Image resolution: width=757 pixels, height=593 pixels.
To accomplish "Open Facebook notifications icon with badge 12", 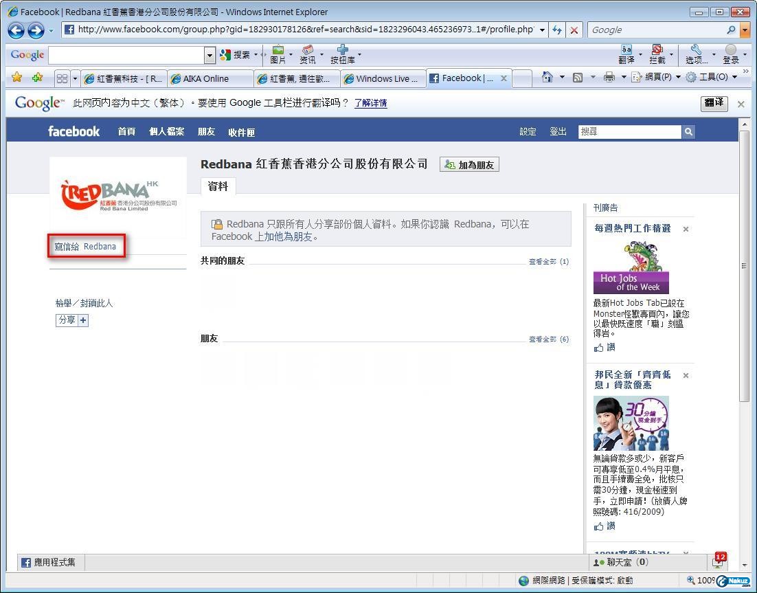I will pyautogui.click(x=719, y=561).
